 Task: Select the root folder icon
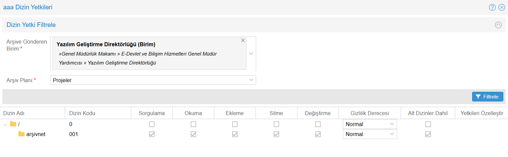pyautogui.click(x=13, y=124)
